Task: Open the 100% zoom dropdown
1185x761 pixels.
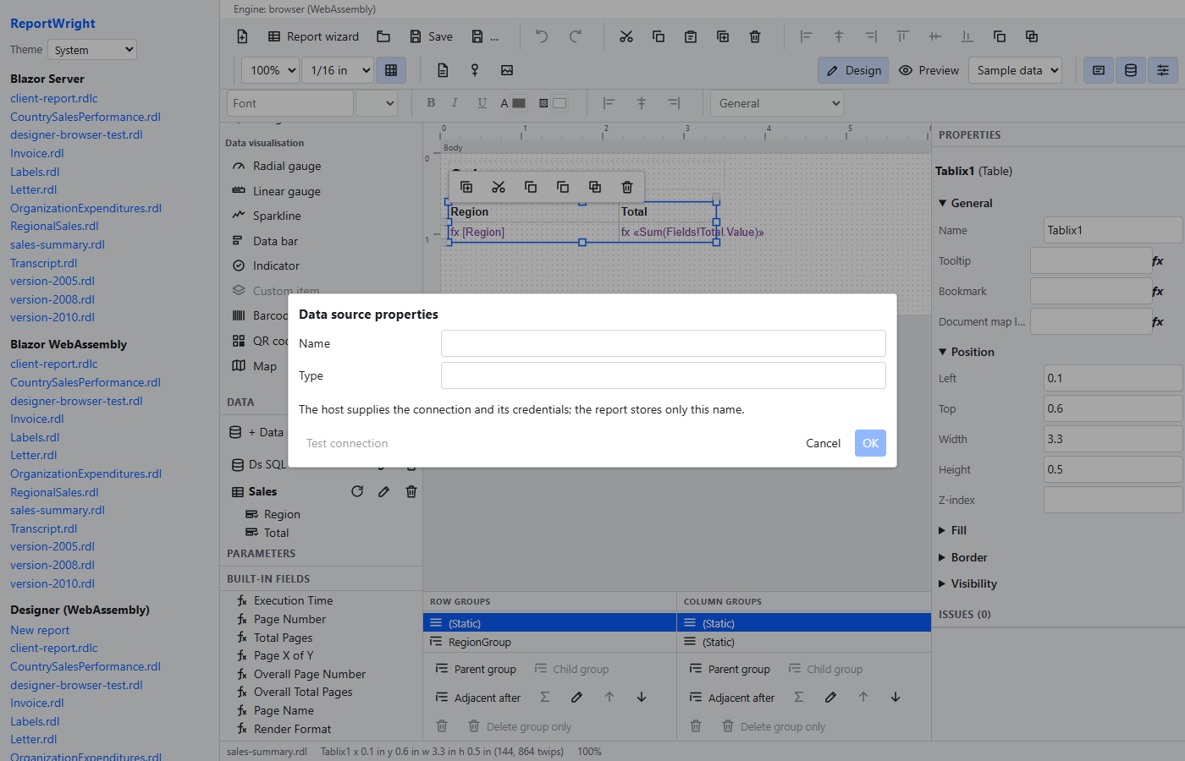Action: (271, 70)
